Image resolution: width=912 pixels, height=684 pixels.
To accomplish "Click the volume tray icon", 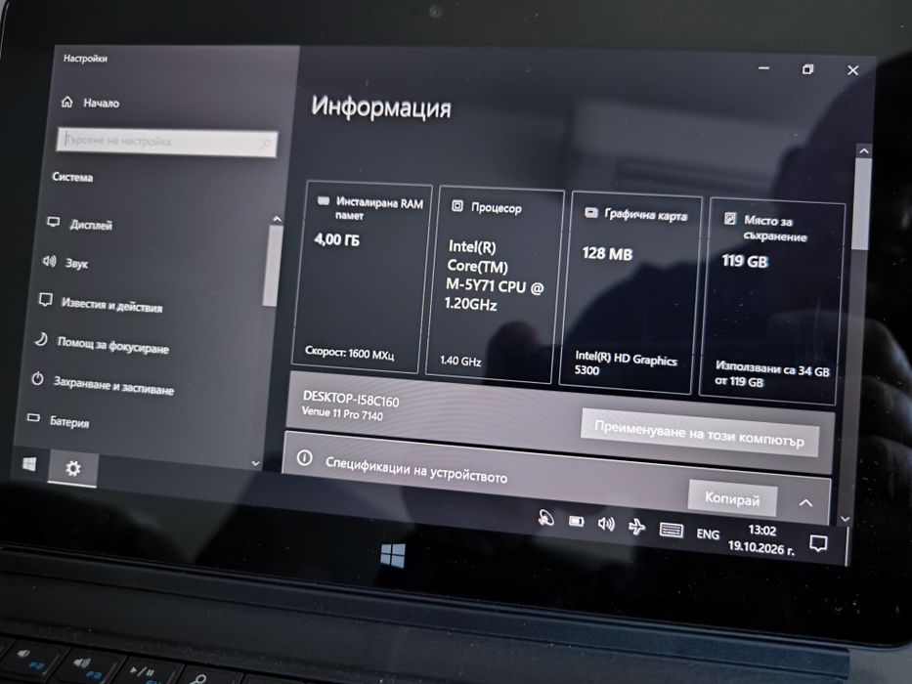I will pyautogui.click(x=606, y=524).
